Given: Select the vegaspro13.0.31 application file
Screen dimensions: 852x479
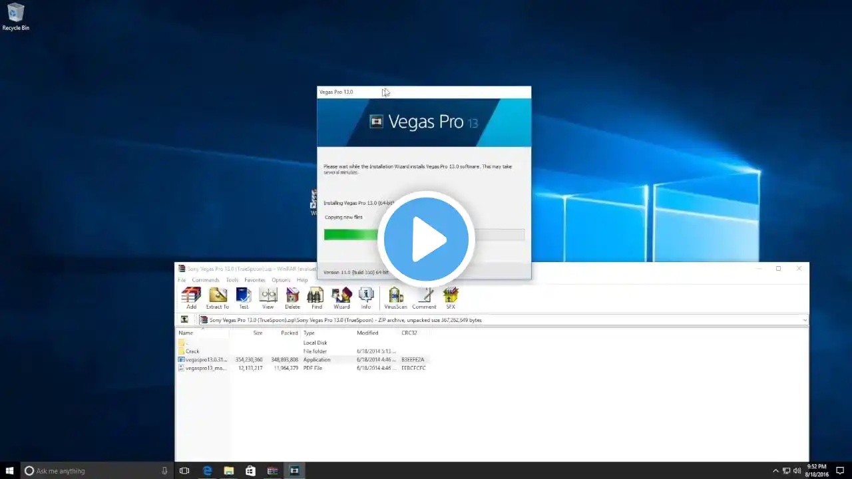Looking at the screenshot, I should pos(202,360).
